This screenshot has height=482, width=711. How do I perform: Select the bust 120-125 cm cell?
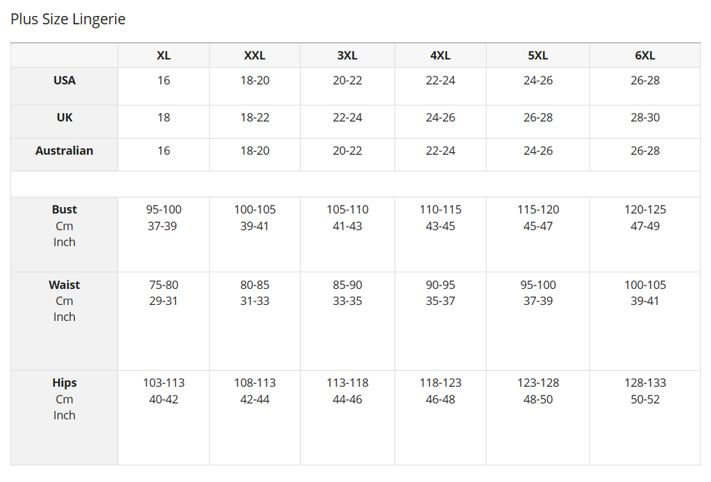click(x=645, y=210)
